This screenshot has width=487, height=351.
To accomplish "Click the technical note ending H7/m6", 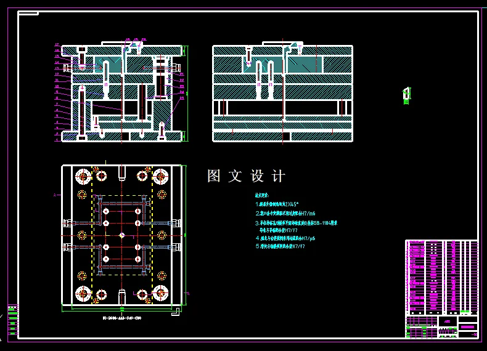I will (x=285, y=214).
